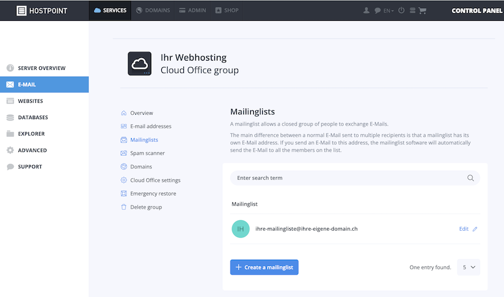The image size is (504, 297).
Task: Click the search magnifier icon
Action: pos(470,178)
